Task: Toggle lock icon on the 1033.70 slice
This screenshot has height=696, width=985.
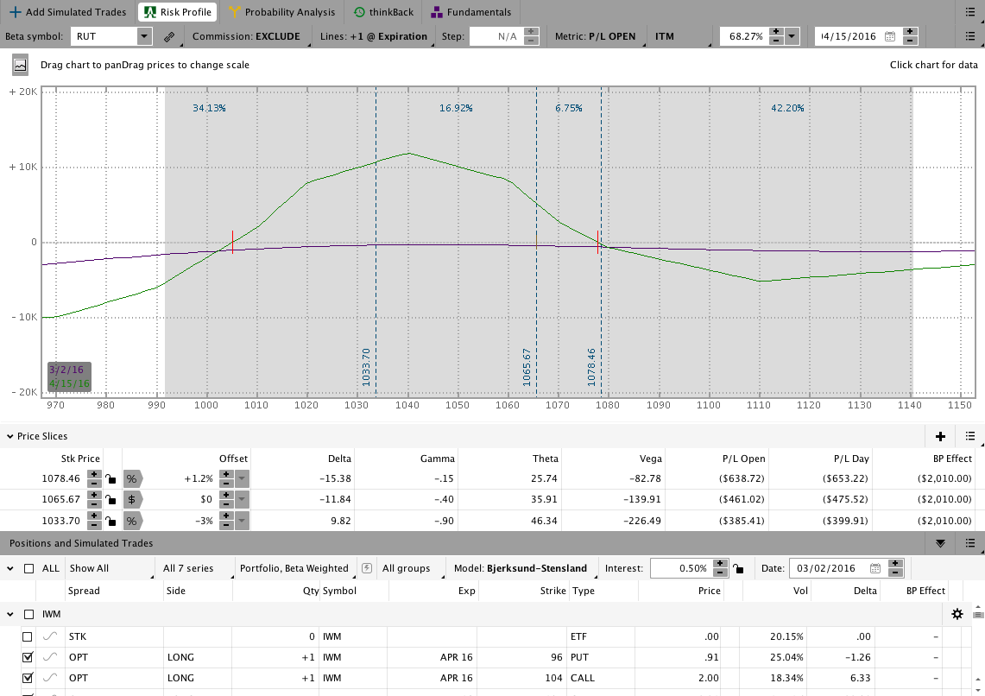Action: pyautogui.click(x=110, y=521)
